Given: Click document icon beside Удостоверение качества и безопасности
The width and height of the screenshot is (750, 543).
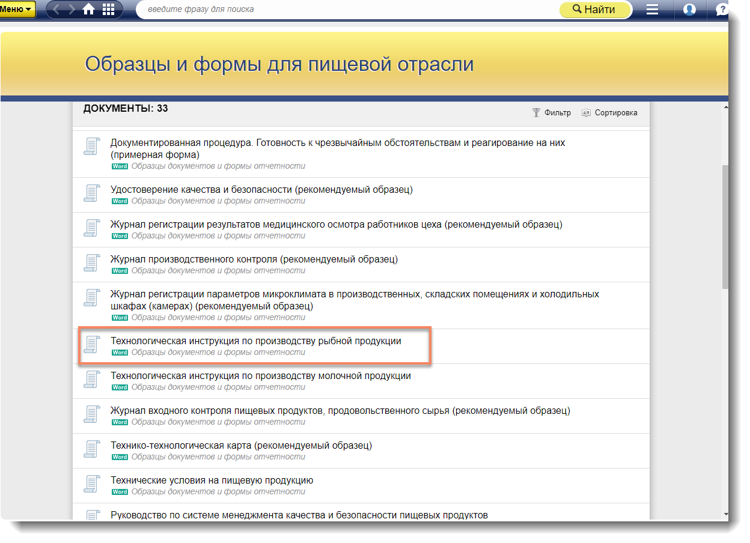Looking at the screenshot, I should tap(91, 194).
